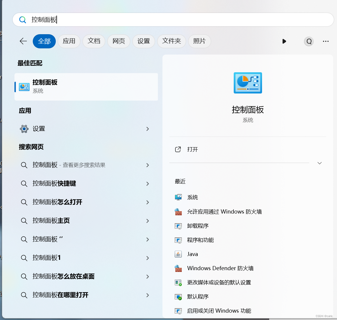Screen dimensions: 337x320
Task: Switch to the 文件夹 filter tab
Action: point(171,41)
